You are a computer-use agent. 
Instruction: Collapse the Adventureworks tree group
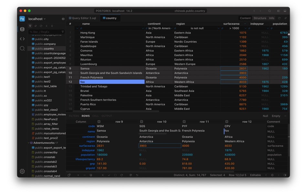pos(28,143)
